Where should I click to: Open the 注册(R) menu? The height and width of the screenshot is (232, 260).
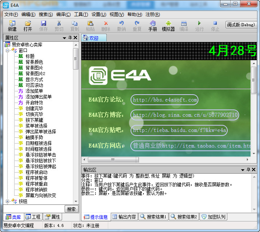click(x=153, y=14)
